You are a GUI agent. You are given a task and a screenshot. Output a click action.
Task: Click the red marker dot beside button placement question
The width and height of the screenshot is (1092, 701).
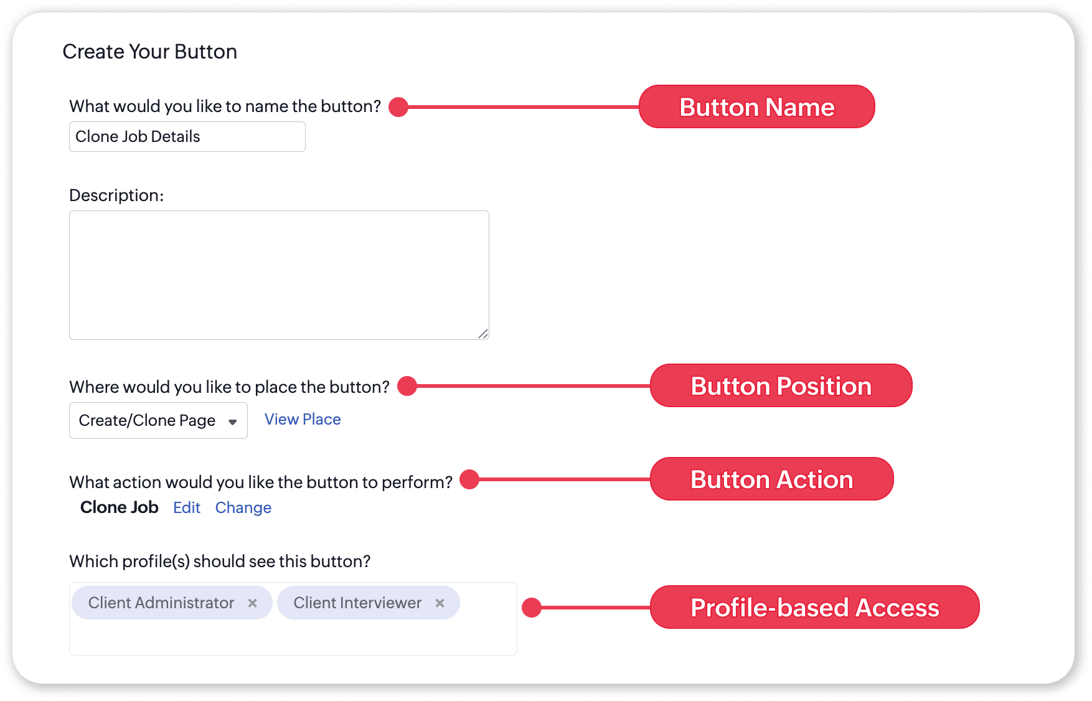pyautogui.click(x=407, y=386)
